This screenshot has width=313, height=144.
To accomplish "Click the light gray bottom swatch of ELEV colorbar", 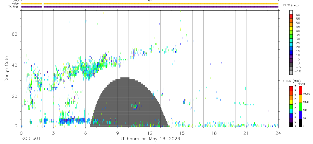I will [x=291, y=73].
